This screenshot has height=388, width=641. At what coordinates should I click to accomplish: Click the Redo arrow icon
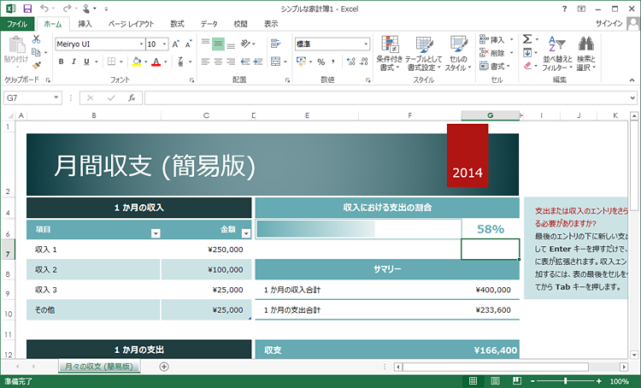[x=67, y=9]
